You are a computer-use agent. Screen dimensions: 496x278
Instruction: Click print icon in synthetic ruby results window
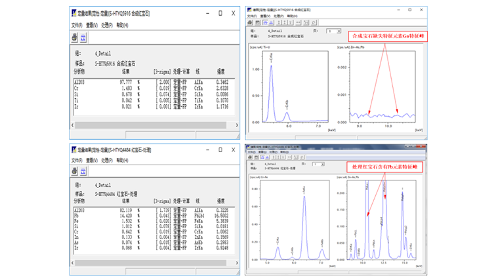[74, 38]
